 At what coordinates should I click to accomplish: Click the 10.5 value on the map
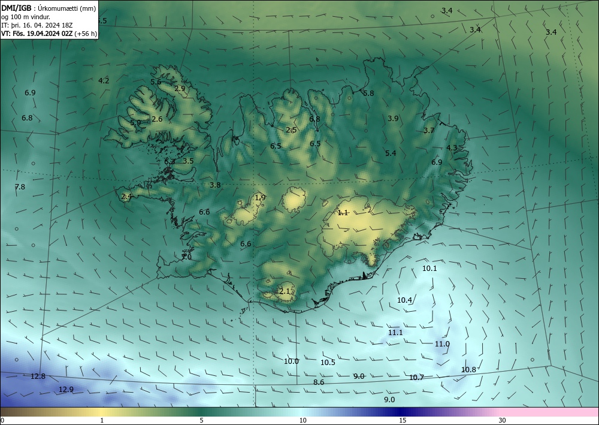pos(328,363)
